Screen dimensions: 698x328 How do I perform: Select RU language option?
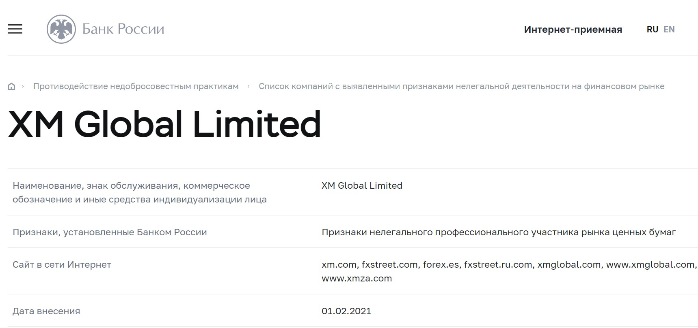click(653, 30)
